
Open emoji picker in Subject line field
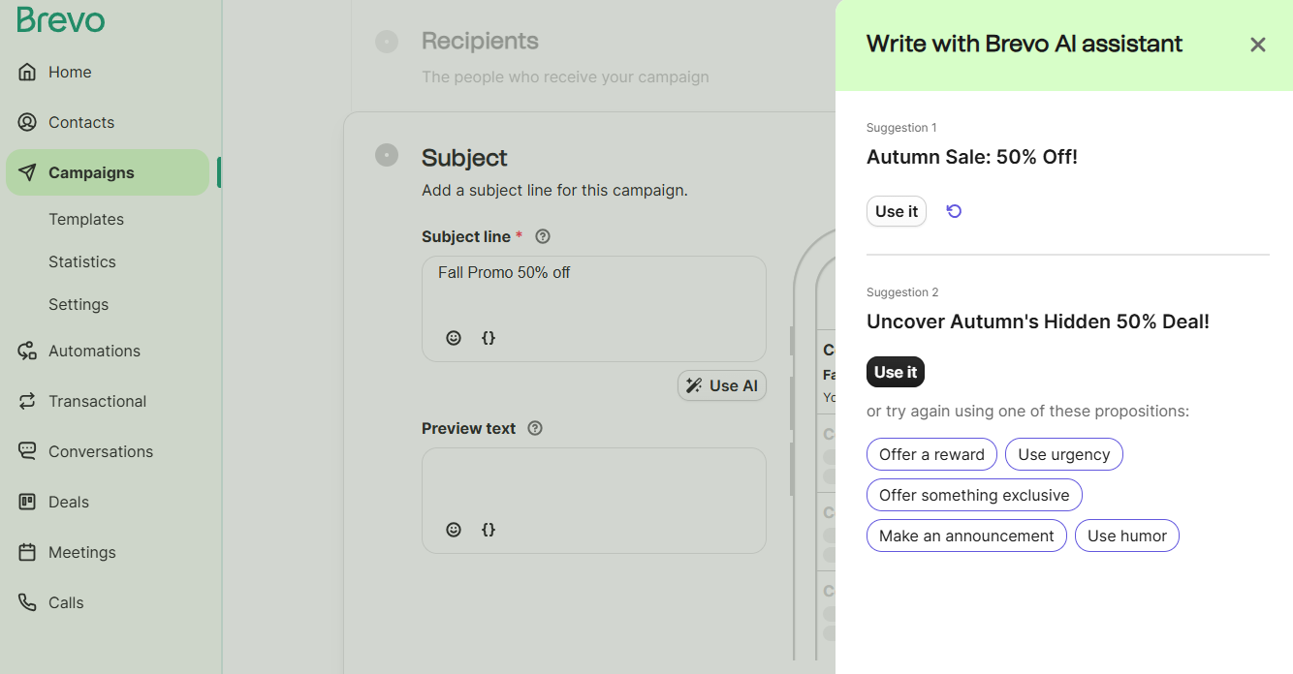[x=454, y=338]
